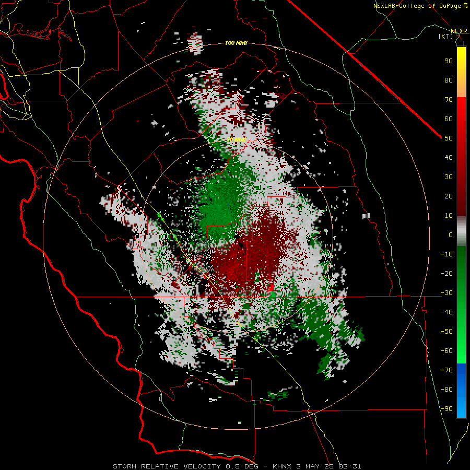Click the -60 value on the legend
Screen dimensions: 470x470
[446, 351]
